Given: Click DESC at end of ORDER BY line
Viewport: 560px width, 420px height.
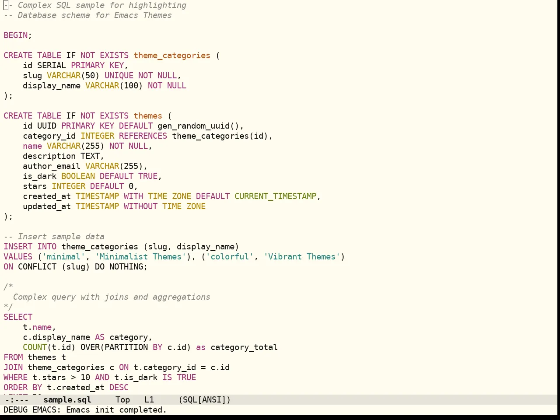Looking at the screenshot, I should coord(119,388).
